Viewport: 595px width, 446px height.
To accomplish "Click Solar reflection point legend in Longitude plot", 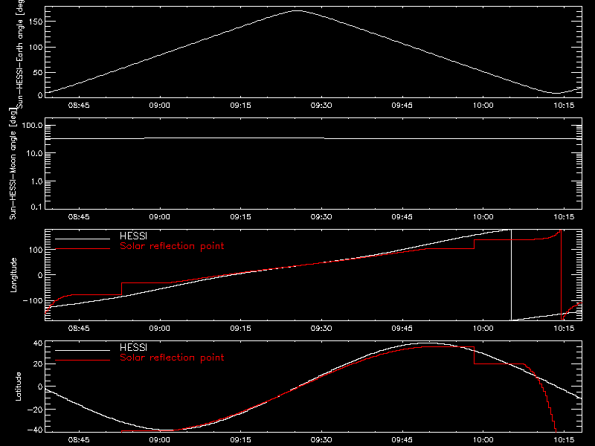I will click(172, 246).
